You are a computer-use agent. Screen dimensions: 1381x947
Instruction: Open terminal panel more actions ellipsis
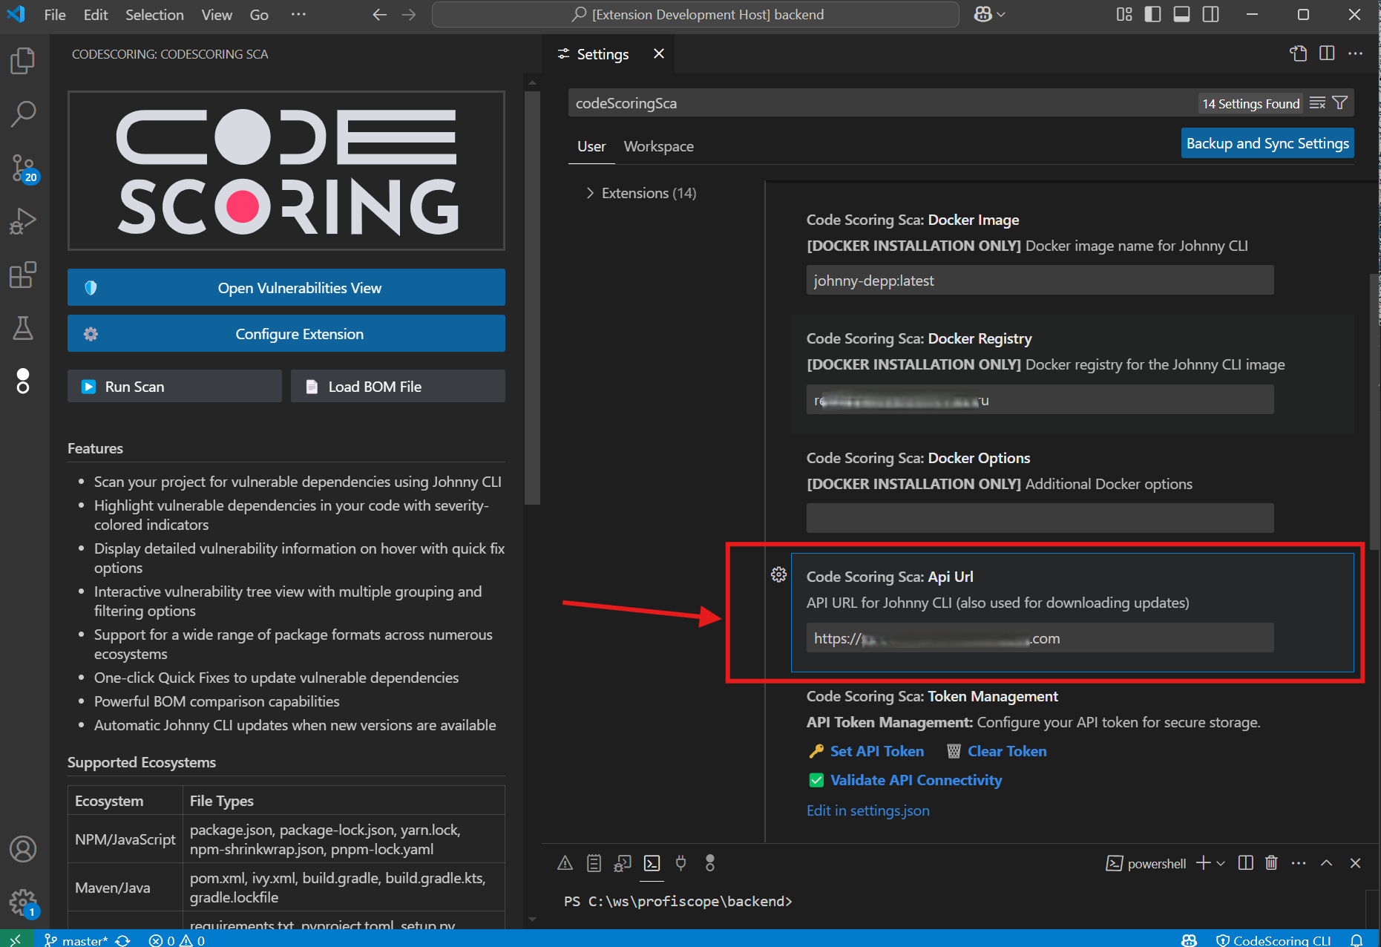coord(1298,863)
